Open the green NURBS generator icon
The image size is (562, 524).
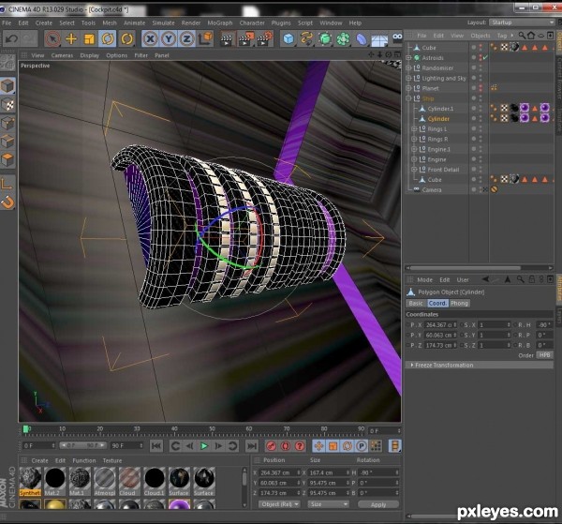[x=325, y=38]
